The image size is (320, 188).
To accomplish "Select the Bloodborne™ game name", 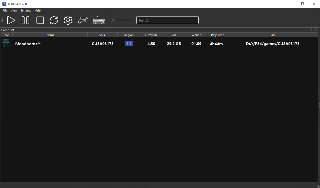I will tap(28, 44).
